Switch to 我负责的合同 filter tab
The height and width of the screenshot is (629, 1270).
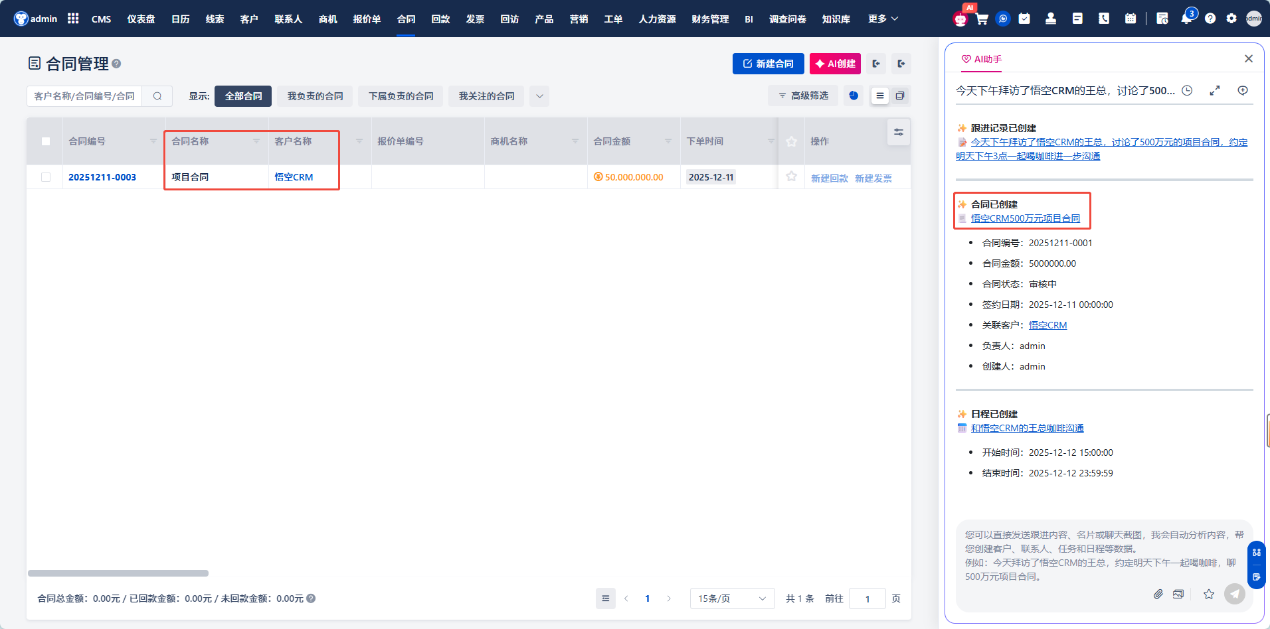pyautogui.click(x=315, y=96)
